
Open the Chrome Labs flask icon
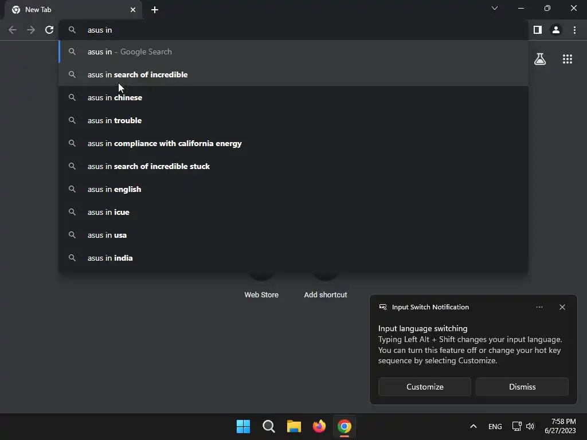click(x=540, y=59)
